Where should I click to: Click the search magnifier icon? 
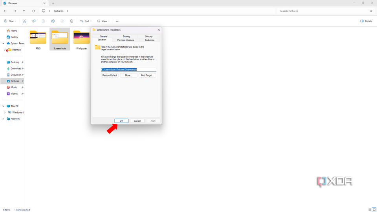point(371,11)
